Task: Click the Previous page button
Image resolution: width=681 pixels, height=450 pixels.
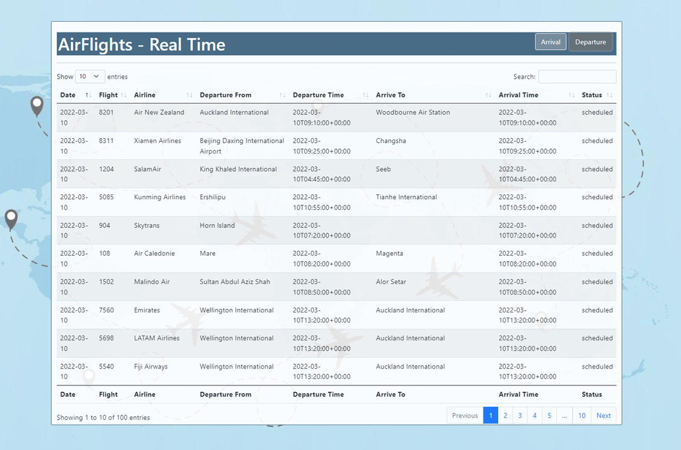Action: pyautogui.click(x=465, y=415)
